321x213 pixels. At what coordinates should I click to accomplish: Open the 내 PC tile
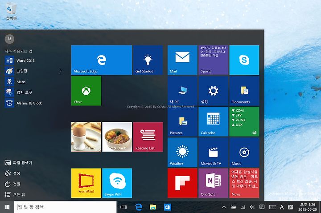tap(182, 91)
